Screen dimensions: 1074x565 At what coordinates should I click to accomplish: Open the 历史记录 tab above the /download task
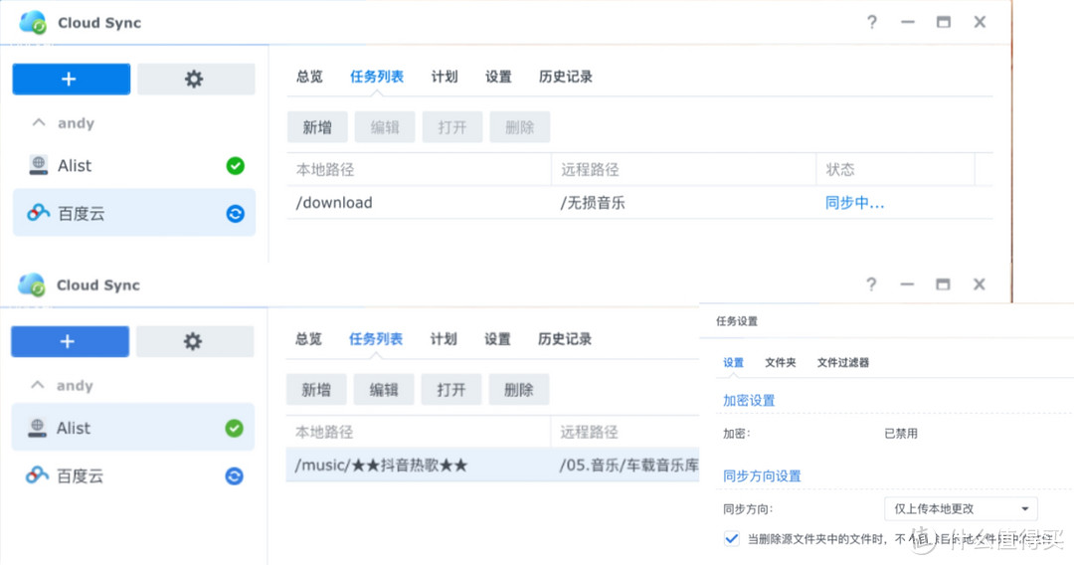point(565,77)
